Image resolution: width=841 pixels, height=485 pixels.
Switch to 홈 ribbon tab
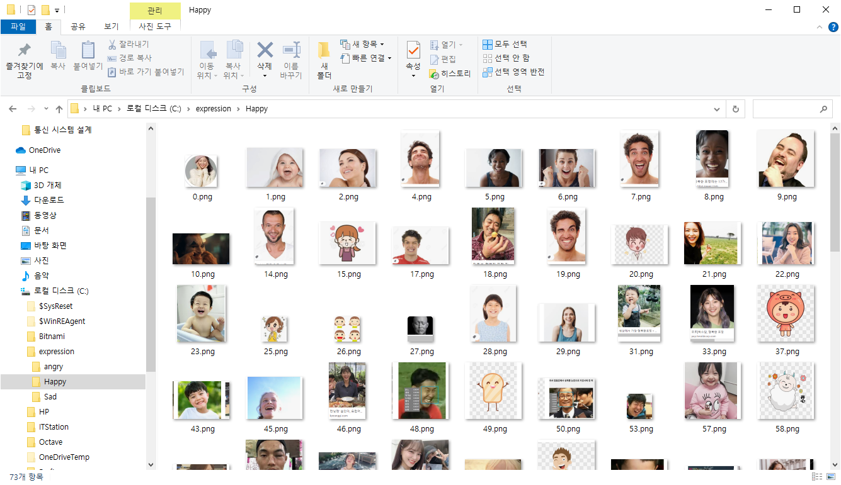pos(48,26)
